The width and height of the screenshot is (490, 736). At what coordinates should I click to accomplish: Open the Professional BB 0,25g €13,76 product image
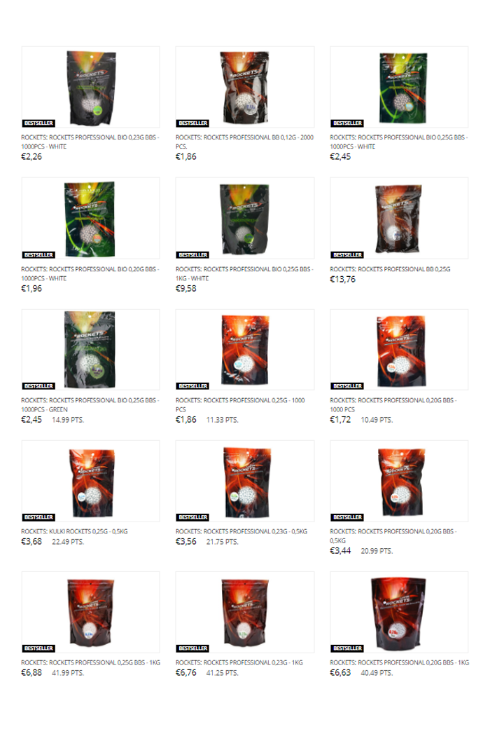pos(399,218)
